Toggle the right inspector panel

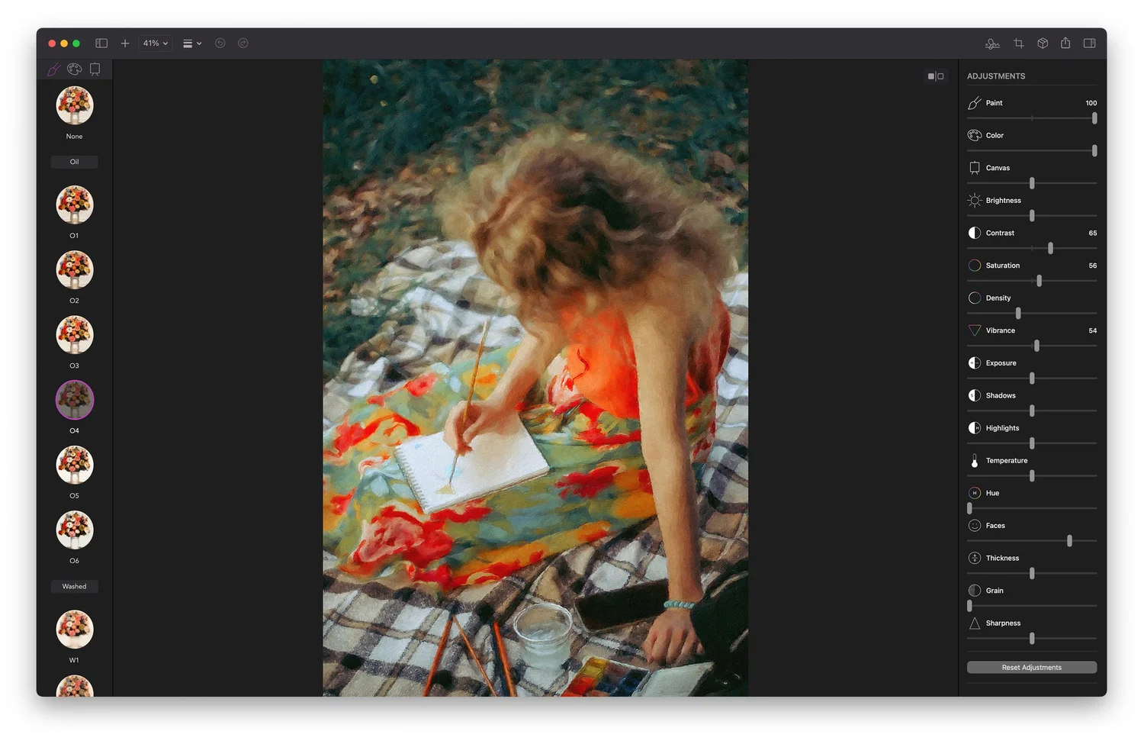tap(1089, 43)
